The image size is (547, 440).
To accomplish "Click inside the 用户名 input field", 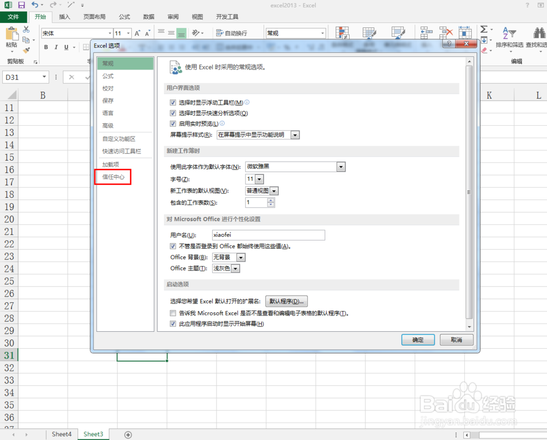I will (x=268, y=235).
